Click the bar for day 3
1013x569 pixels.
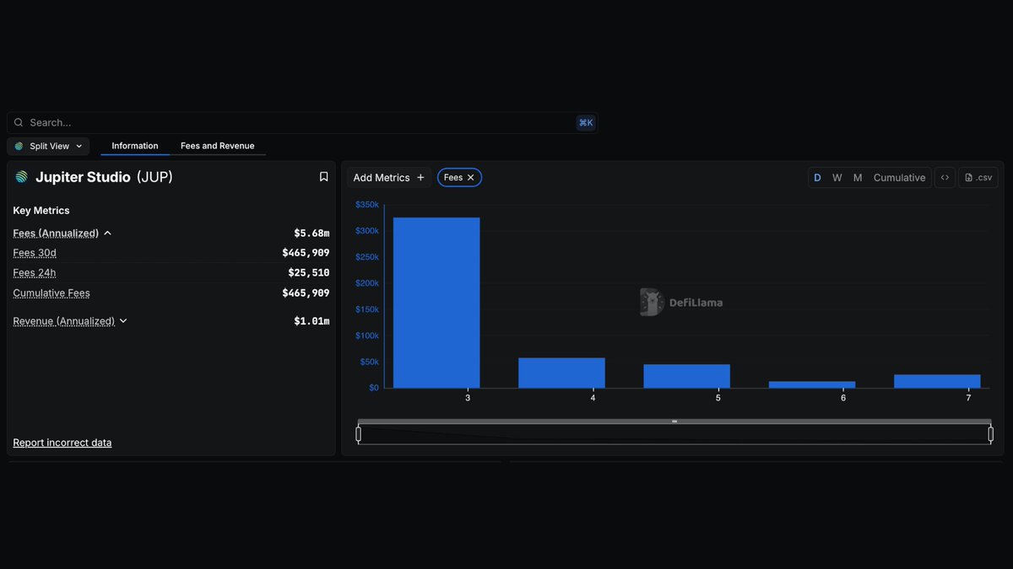436,303
